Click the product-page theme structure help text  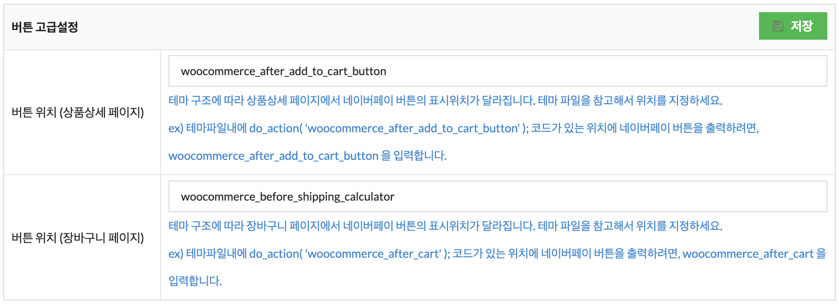445,101
